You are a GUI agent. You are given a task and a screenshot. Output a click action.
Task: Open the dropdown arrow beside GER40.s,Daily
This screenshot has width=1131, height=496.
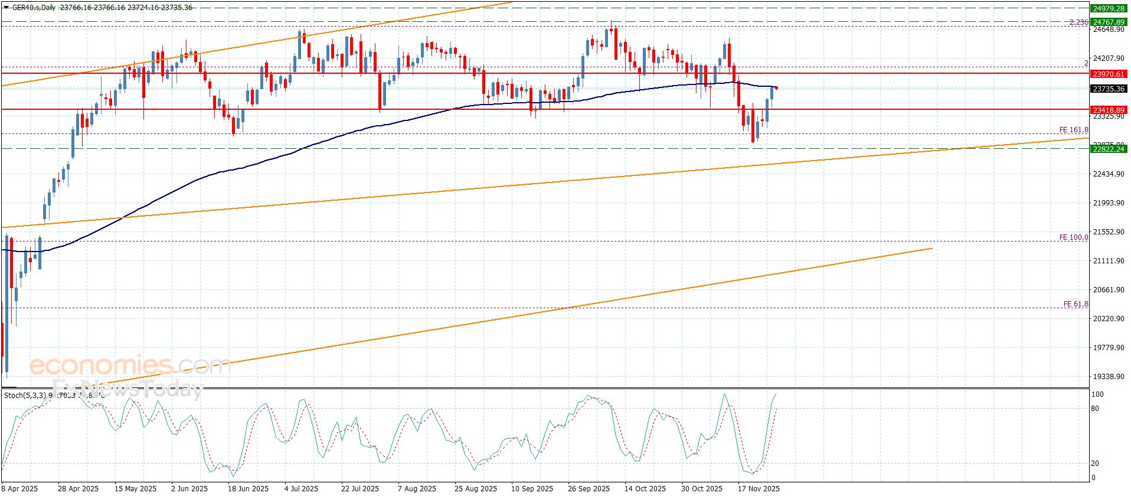[6, 8]
